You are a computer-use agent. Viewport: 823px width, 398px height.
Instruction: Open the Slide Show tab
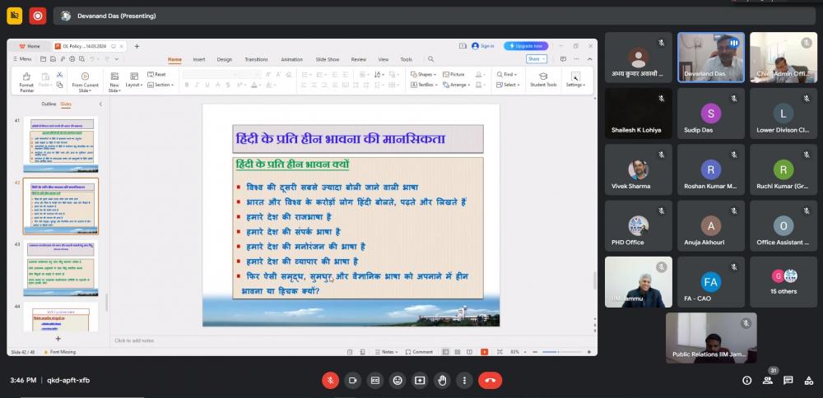click(328, 59)
